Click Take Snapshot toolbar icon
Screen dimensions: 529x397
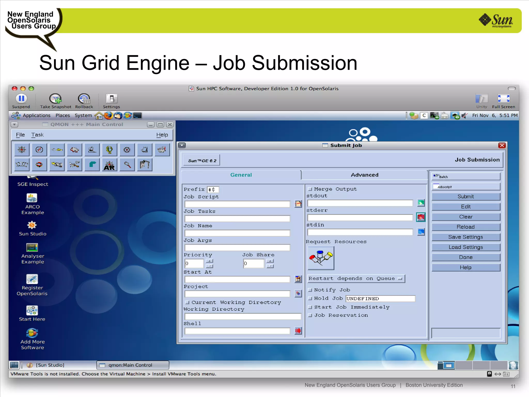coord(56,101)
